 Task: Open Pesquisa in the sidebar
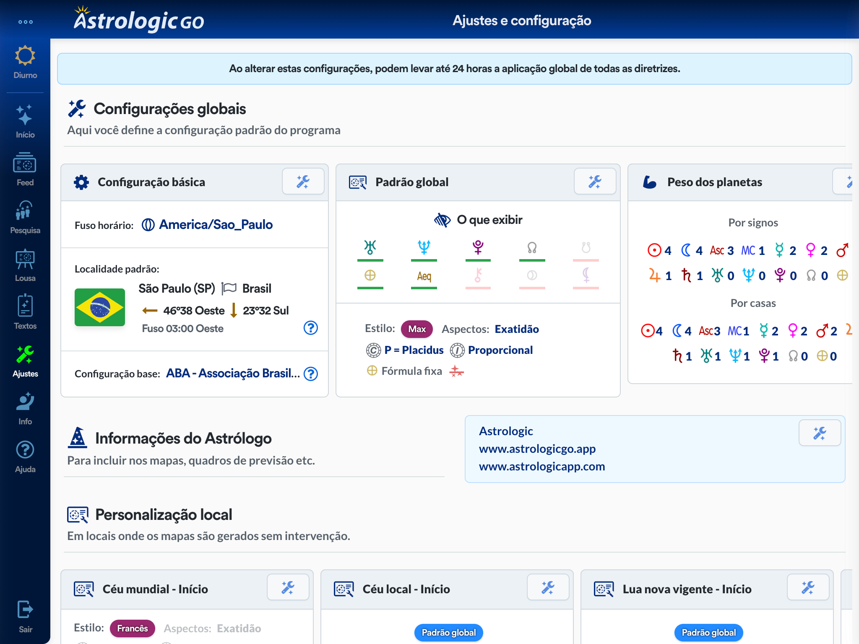pos(25,217)
